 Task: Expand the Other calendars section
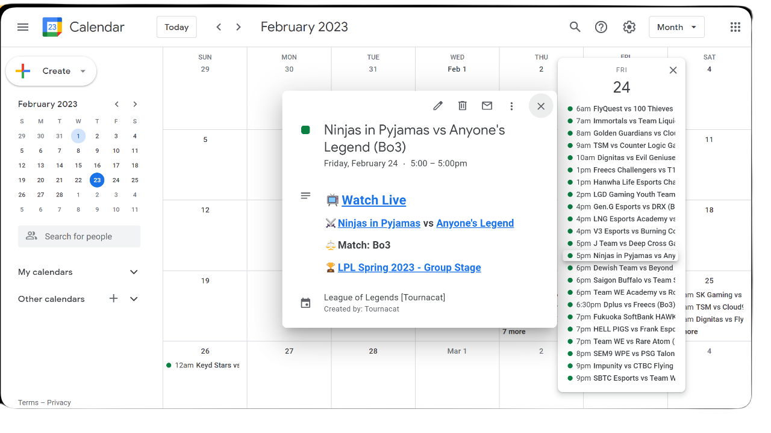click(133, 299)
